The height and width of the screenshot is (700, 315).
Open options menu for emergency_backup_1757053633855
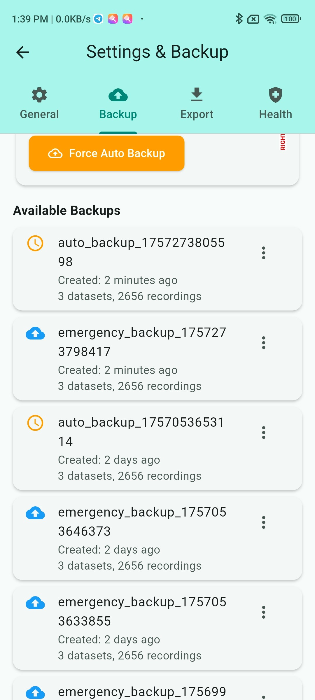tap(264, 612)
